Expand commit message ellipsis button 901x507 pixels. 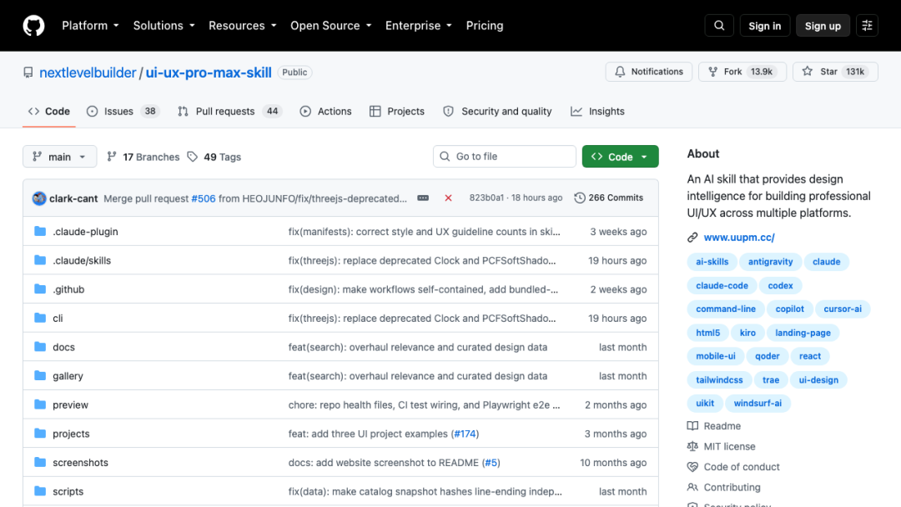(423, 198)
